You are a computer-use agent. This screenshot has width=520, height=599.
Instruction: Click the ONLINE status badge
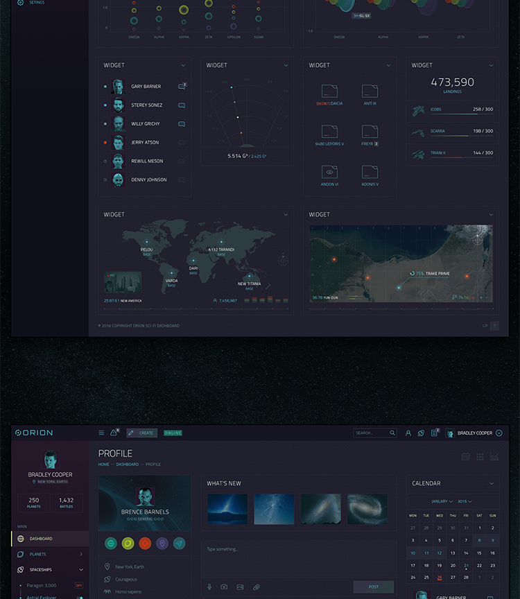point(173,433)
